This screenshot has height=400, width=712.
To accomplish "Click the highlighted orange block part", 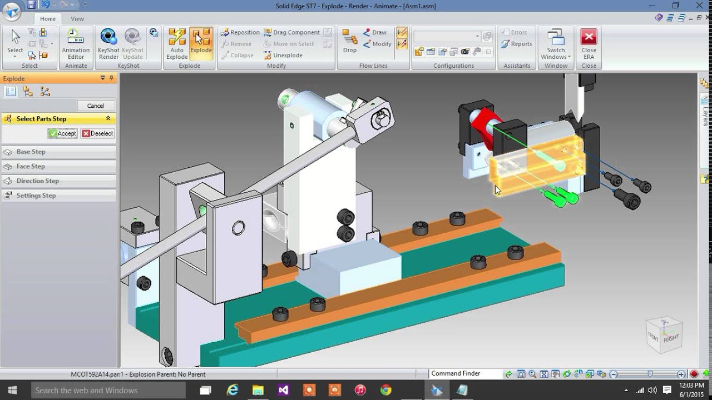I will 537,165.
